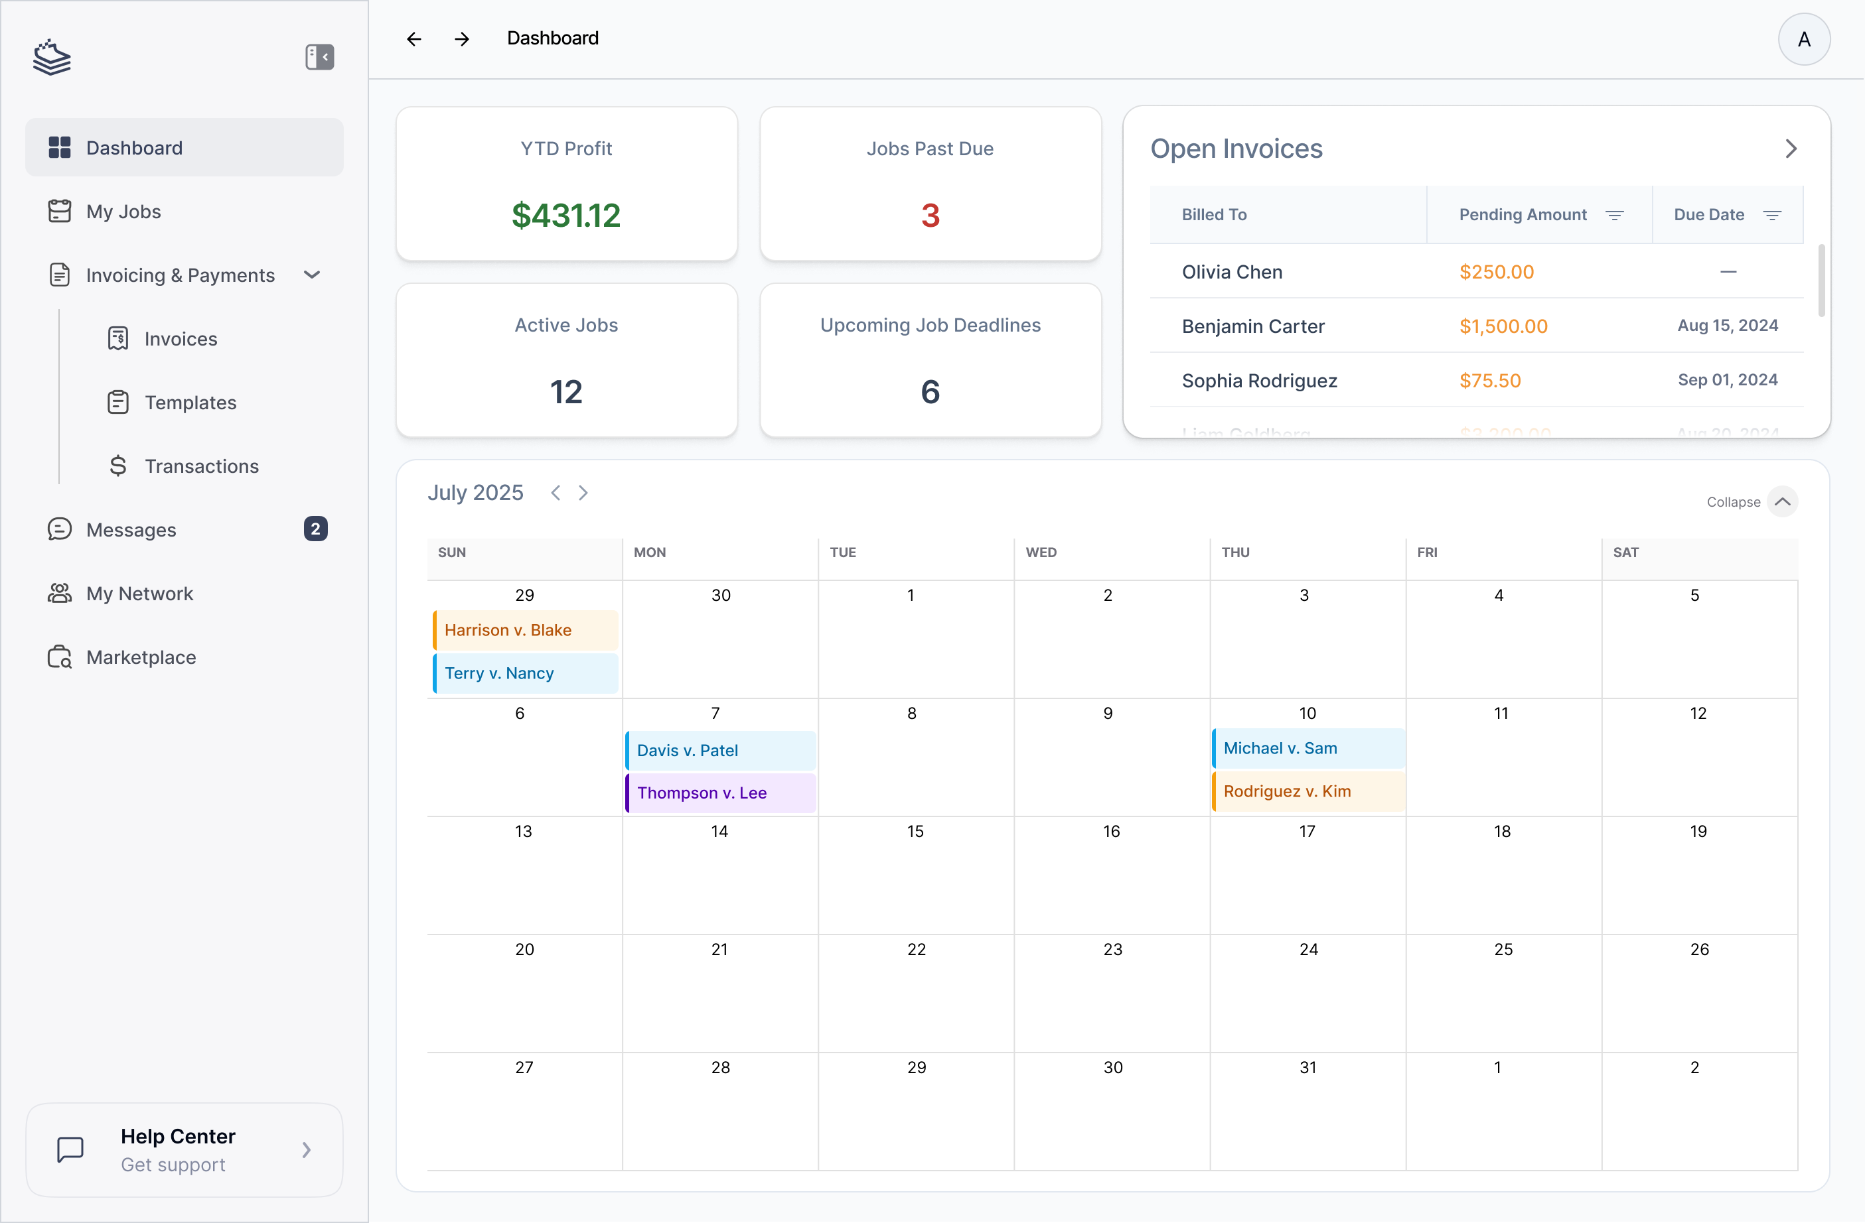Go to previous month with left chevron
The image size is (1865, 1223).
[556, 493]
